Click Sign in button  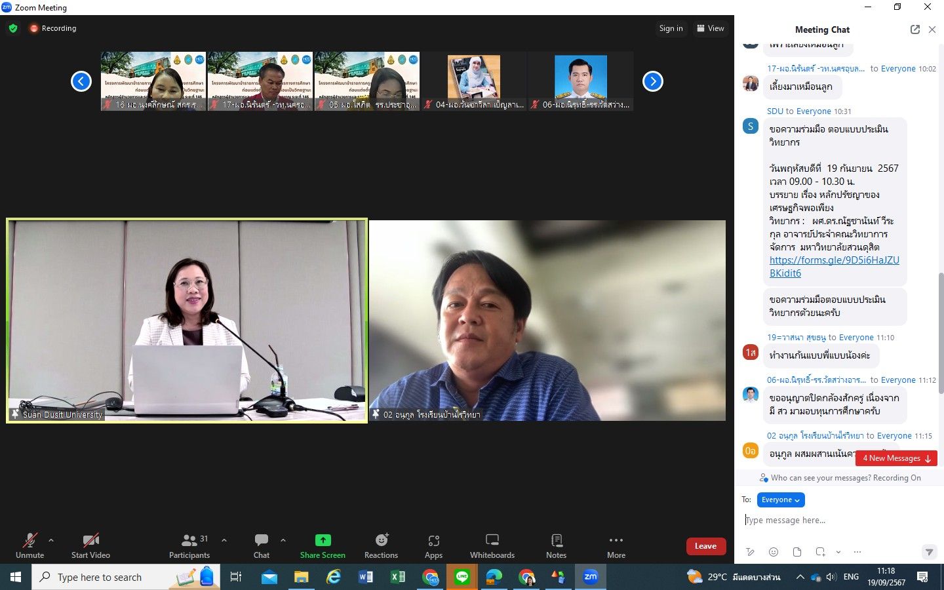click(671, 28)
